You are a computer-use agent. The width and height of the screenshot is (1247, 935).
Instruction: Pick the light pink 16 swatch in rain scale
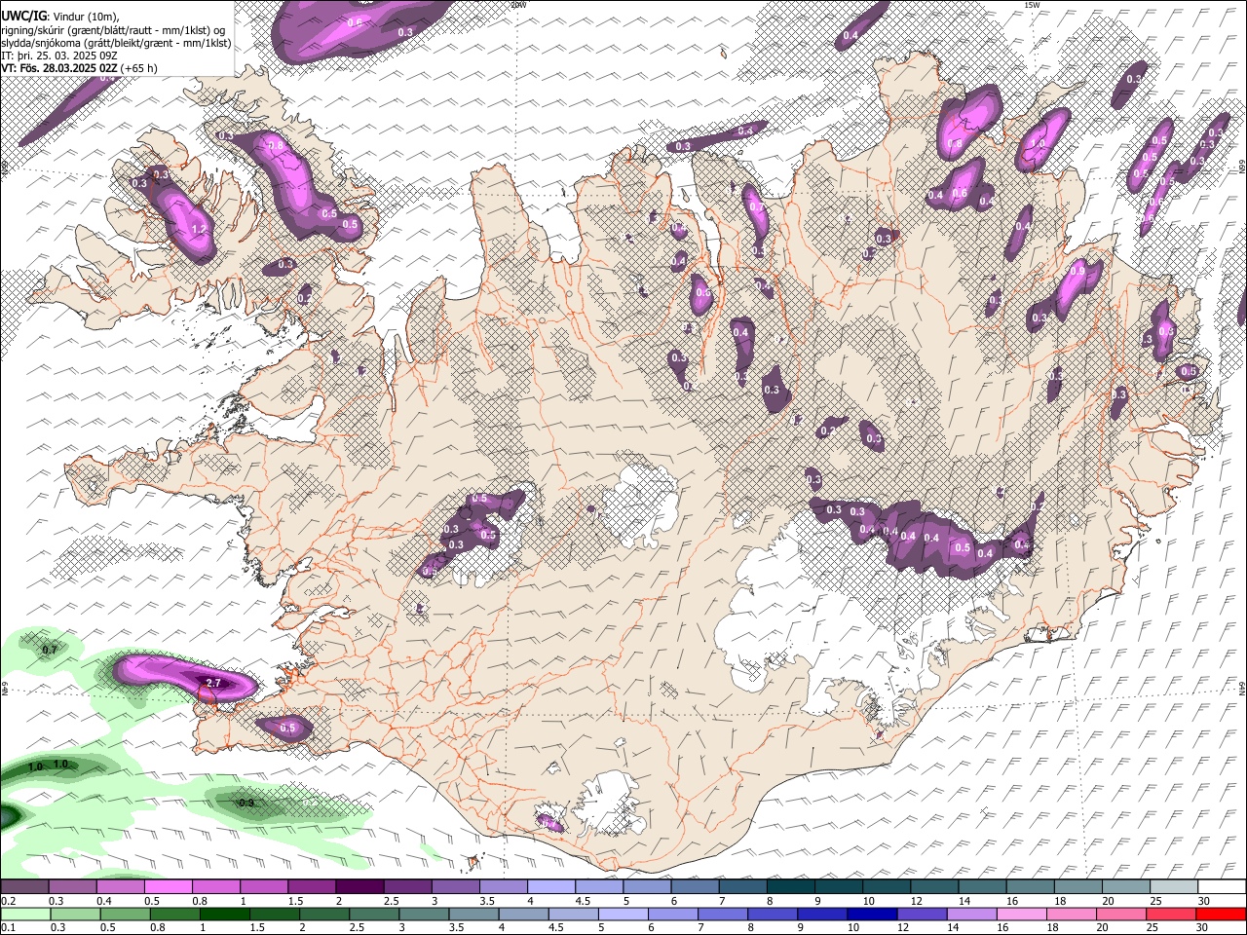coord(1021,914)
